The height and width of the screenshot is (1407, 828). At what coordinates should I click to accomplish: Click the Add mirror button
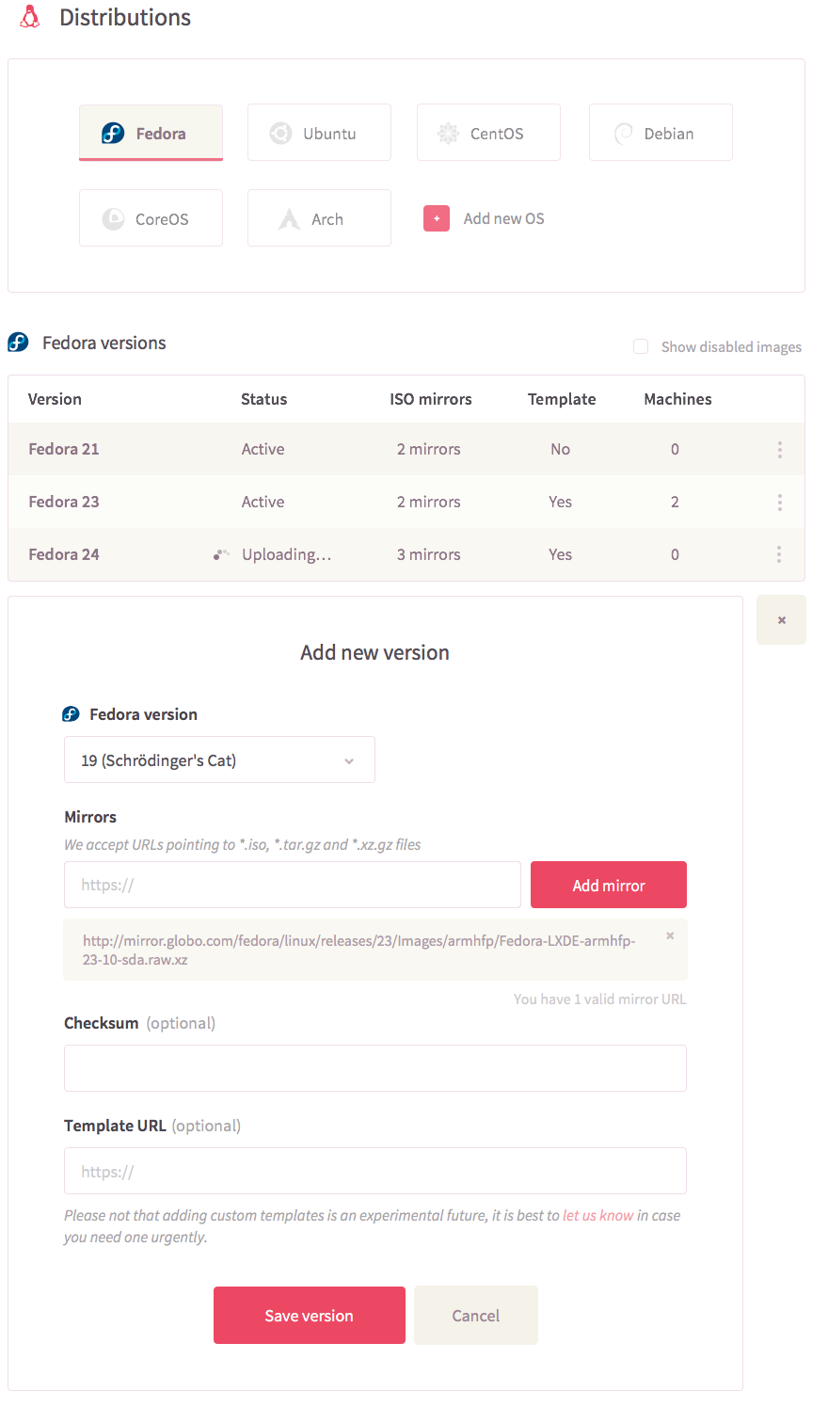[609, 885]
